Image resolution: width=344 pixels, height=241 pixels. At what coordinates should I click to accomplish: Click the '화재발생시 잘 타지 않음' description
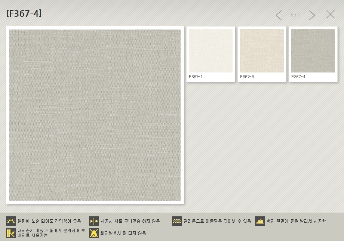click(123, 233)
